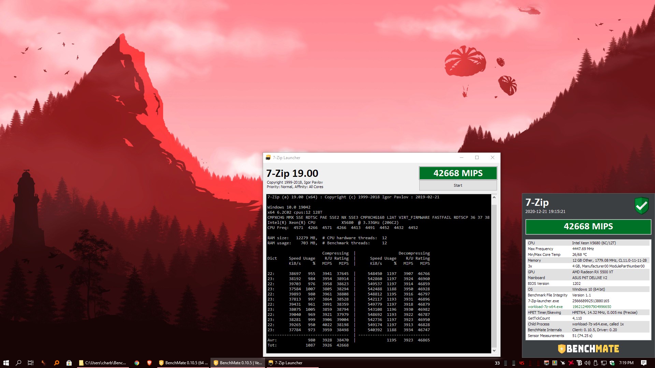Click the Start benchmark button
The height and width of the screenshot is (368, 655).
(x=458, y=185)
